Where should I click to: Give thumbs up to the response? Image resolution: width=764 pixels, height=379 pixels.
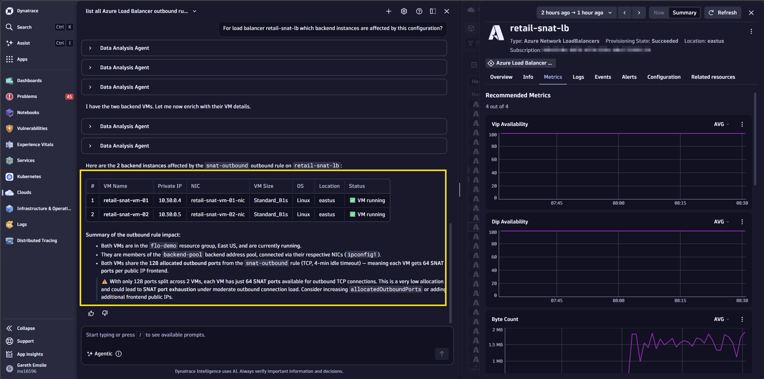[x=91, y=313]
